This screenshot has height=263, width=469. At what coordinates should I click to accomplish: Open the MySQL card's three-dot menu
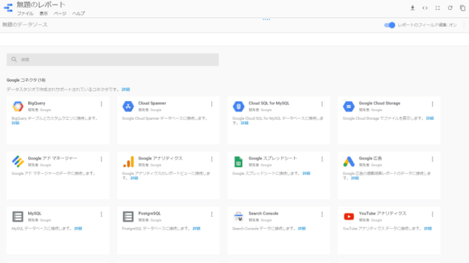(101, 214)
